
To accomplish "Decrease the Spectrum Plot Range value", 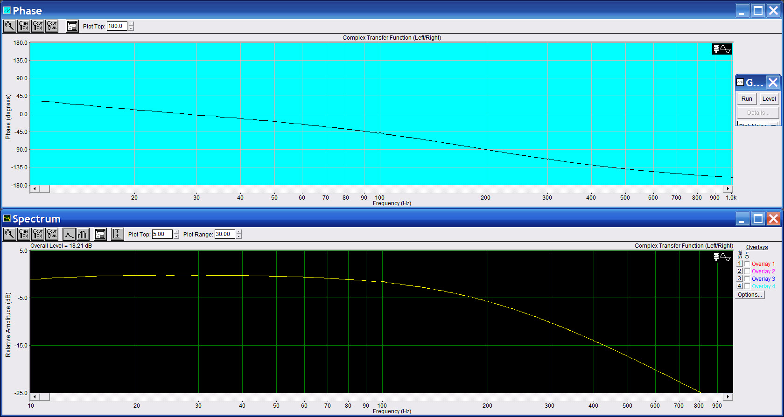I will (x=239, y=236).
